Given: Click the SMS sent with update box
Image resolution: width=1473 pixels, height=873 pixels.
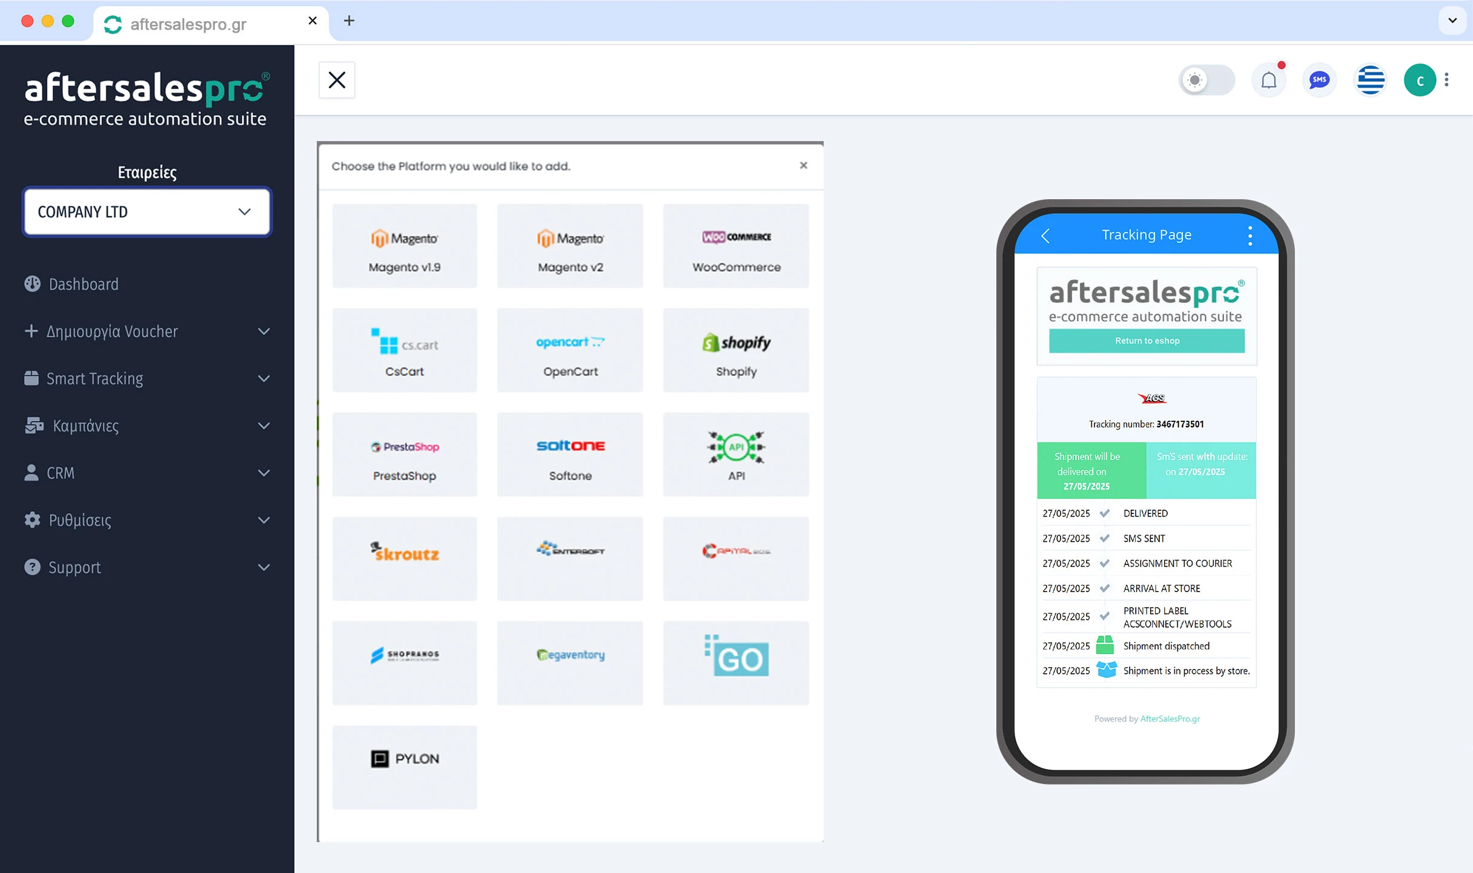Looking at the screenshot, I should 1201,471.
